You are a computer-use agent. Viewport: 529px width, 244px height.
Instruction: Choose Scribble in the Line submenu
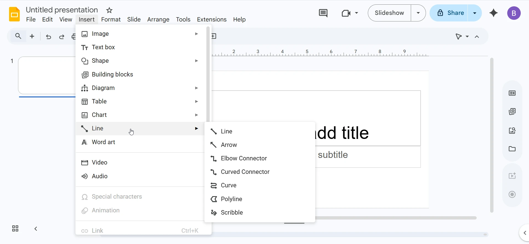tap(232, 213)
